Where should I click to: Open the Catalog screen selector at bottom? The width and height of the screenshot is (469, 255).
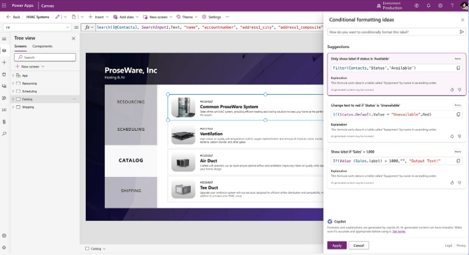(x=96, y=249)
